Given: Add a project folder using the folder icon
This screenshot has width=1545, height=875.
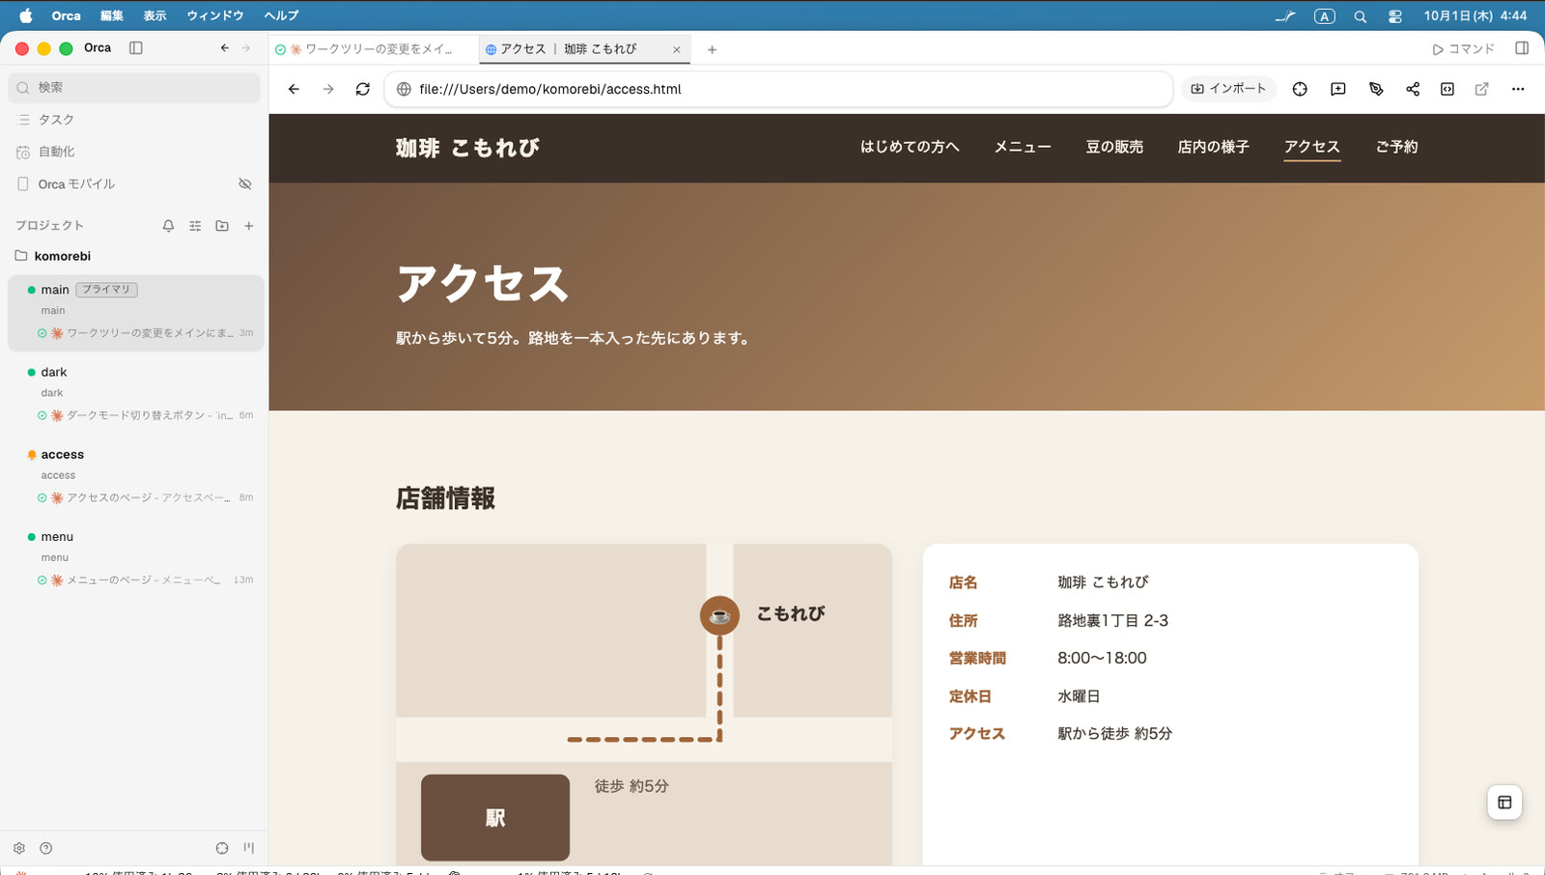Looking at the screenshot, I should pos(222,226).
